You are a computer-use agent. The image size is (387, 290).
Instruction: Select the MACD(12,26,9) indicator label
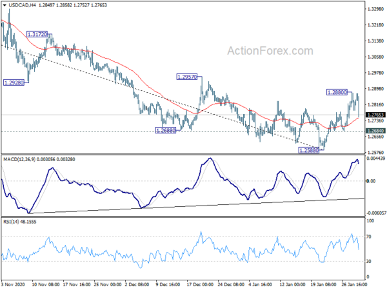(x=19, y=160)
